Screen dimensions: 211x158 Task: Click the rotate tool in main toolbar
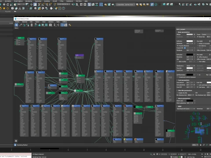(8, 4)
